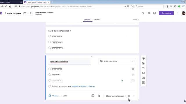Reload the browser page
The image size is (186, 104).
[6, 6]
